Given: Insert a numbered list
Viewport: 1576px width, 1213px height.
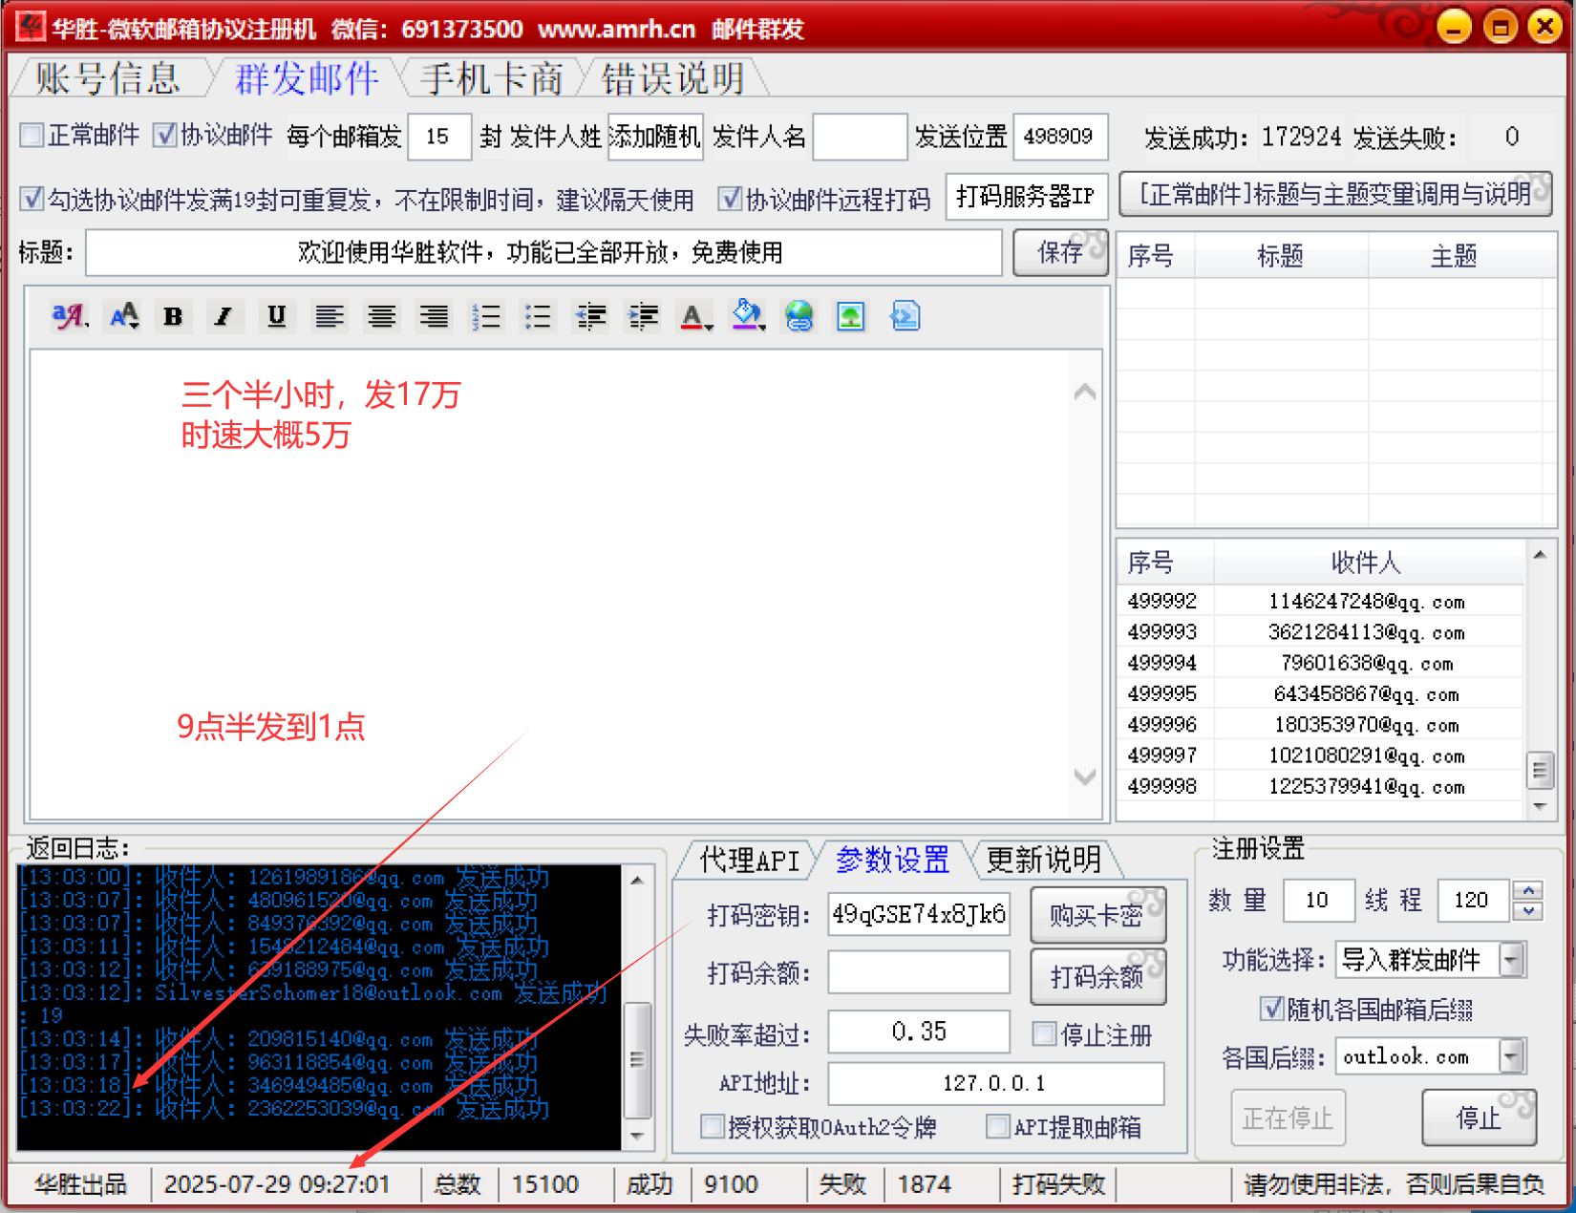Looking at the screenshot, I should pyautogui.click(x=486, y=316).
